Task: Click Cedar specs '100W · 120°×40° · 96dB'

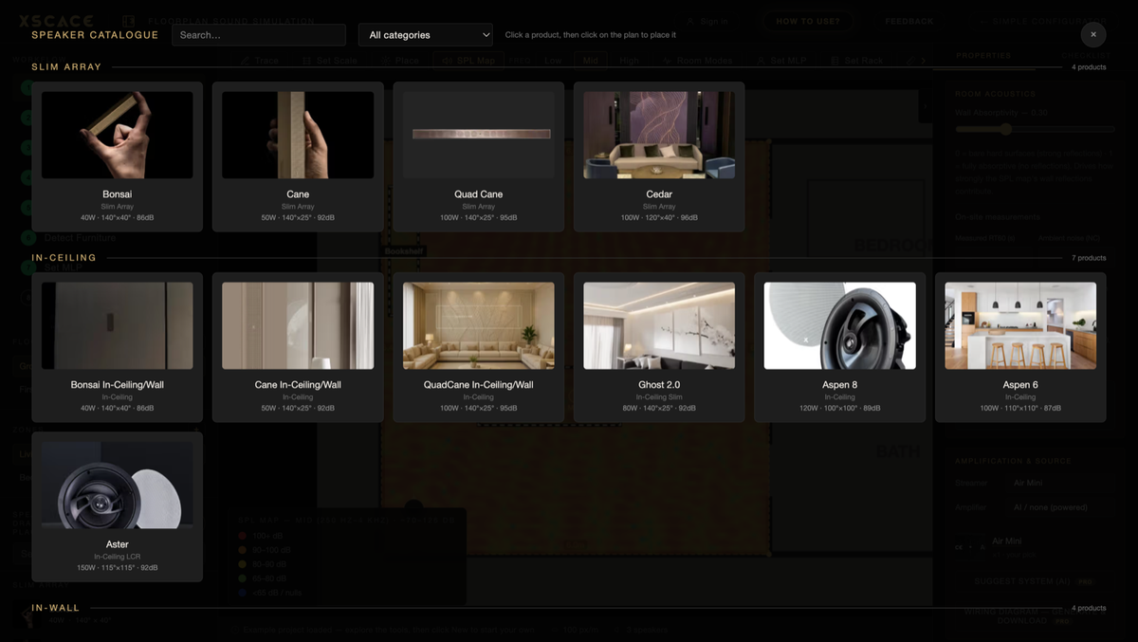Action: pos(659,218)
